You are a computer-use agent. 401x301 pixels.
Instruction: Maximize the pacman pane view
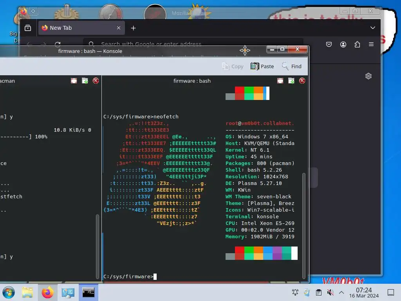click(x=74, y=81)
